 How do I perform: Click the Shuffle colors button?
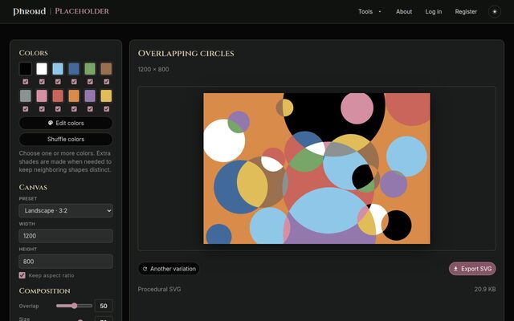point(66,139)
